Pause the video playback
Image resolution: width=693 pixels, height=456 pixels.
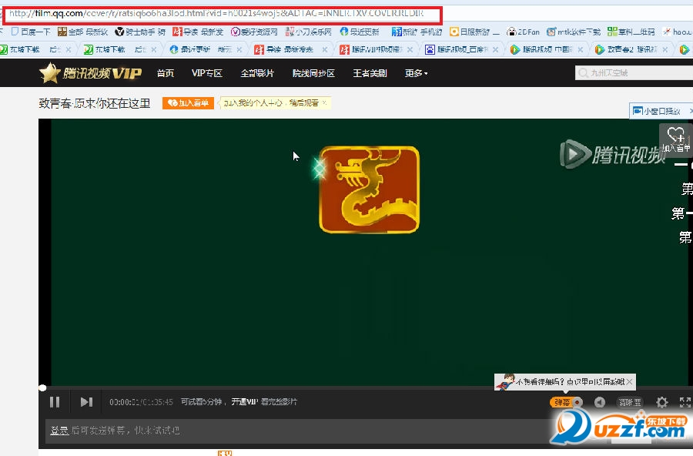pos(55,401)
